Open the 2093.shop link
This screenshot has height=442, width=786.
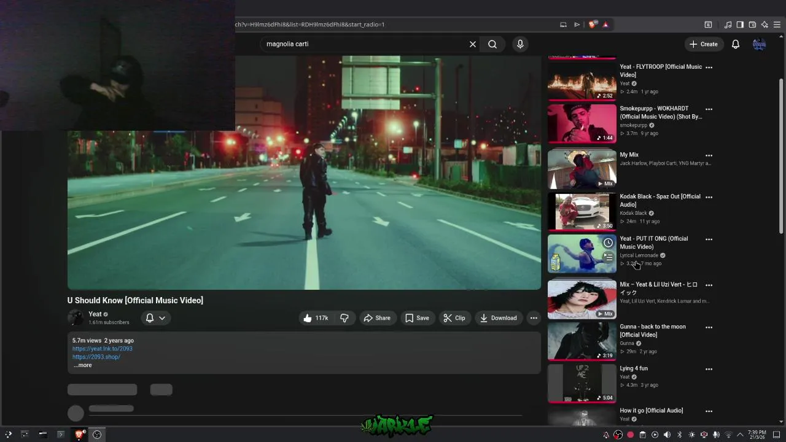tap(96, 357)
